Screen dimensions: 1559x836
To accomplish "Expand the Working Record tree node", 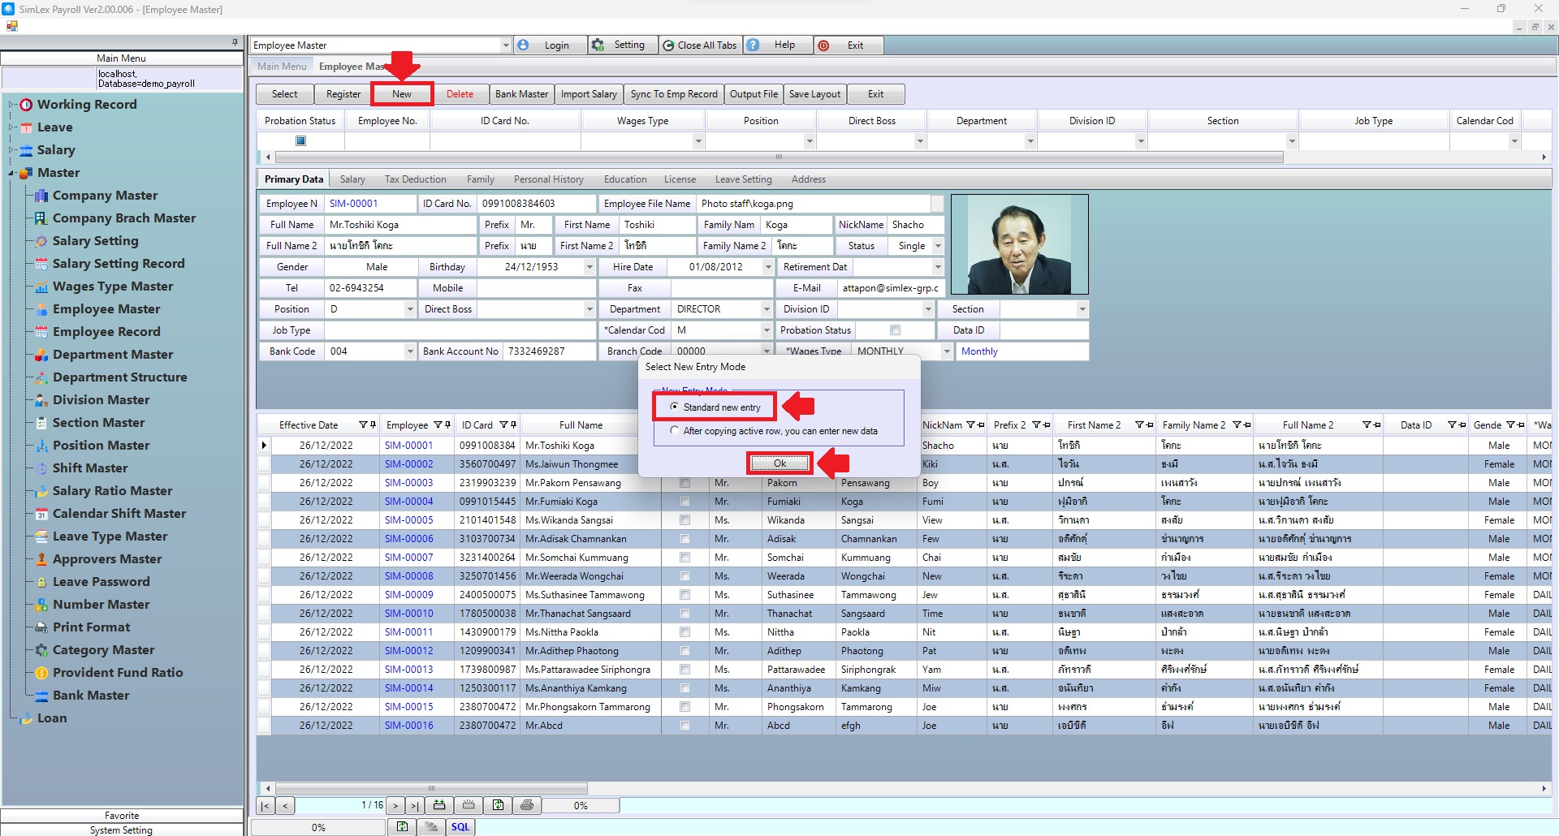I will click(11, 105).
